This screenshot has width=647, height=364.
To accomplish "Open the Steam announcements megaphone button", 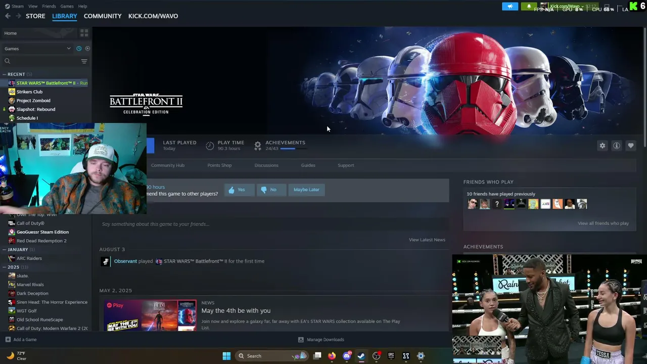I will [510, 7].
